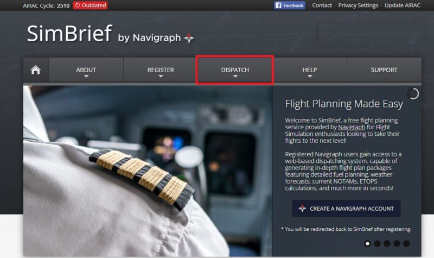The image size is (434, 258).
Task: Click the Create a Navigraph Account button
Action: (x=346, y=209)
